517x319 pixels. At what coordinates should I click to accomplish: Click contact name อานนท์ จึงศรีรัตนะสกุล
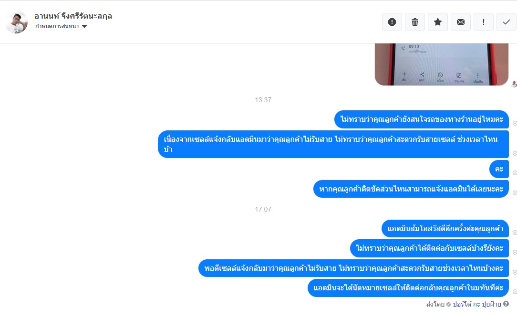(73, 16)
